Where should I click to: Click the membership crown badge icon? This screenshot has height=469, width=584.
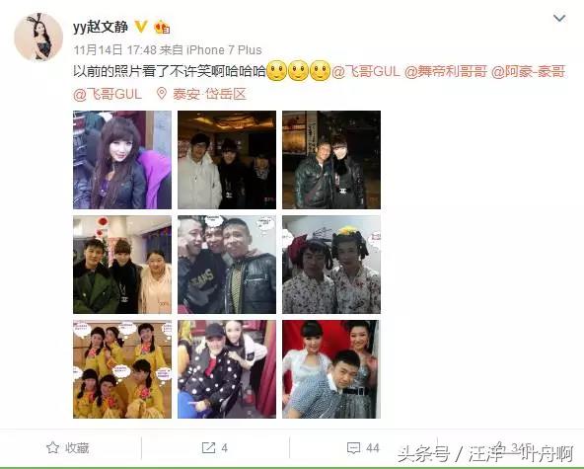point(162,27)
